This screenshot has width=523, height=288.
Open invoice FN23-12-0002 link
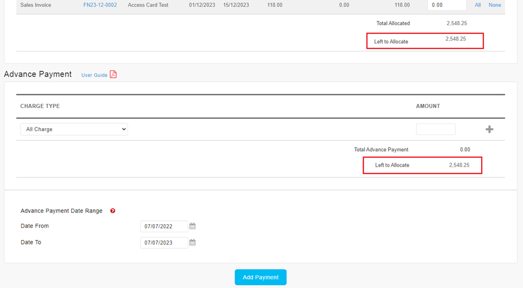click(100, 5)
